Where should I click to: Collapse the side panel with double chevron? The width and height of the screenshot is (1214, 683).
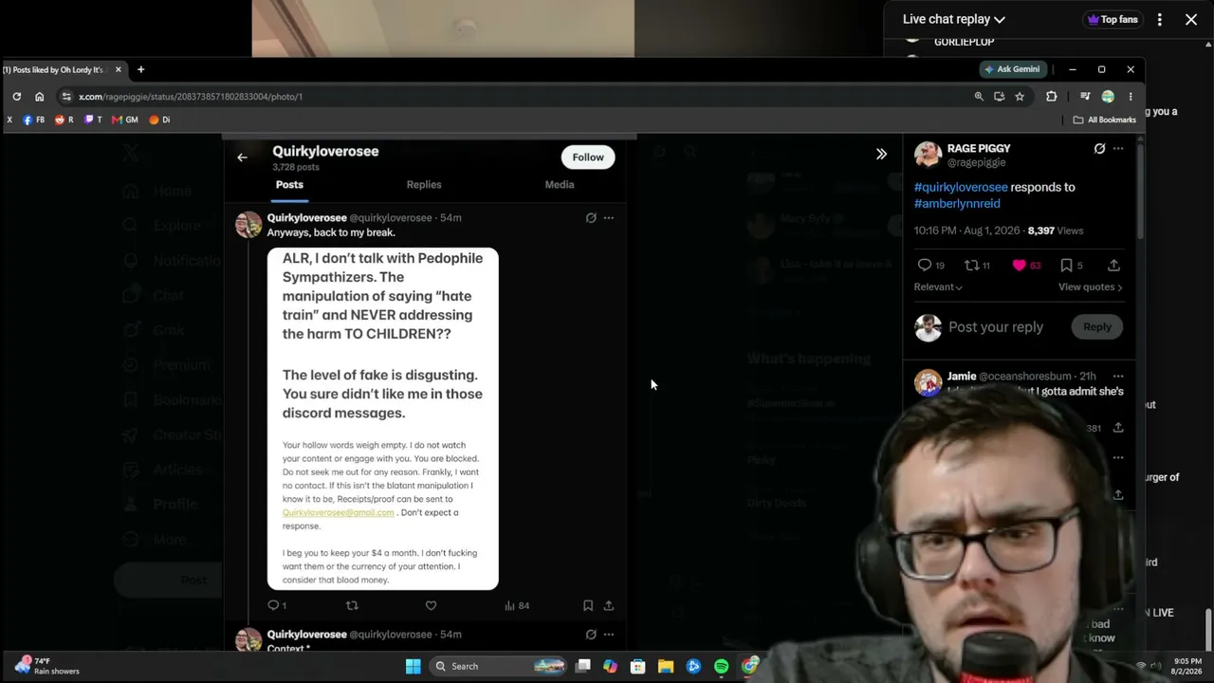pyautogui.click(x=881, y=154)
